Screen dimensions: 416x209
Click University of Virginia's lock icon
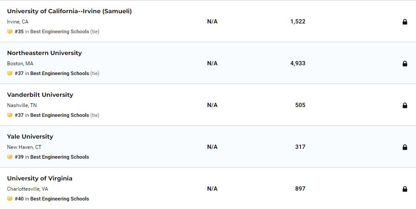tap(404, 189)
